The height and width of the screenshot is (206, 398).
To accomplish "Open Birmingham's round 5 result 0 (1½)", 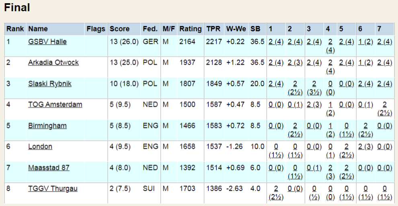I will tap(347, 130).
